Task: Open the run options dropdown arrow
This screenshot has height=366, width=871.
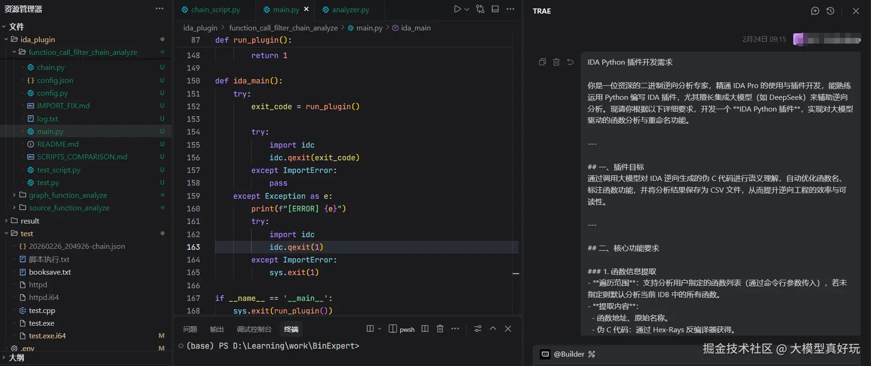Action: (467, 9)
